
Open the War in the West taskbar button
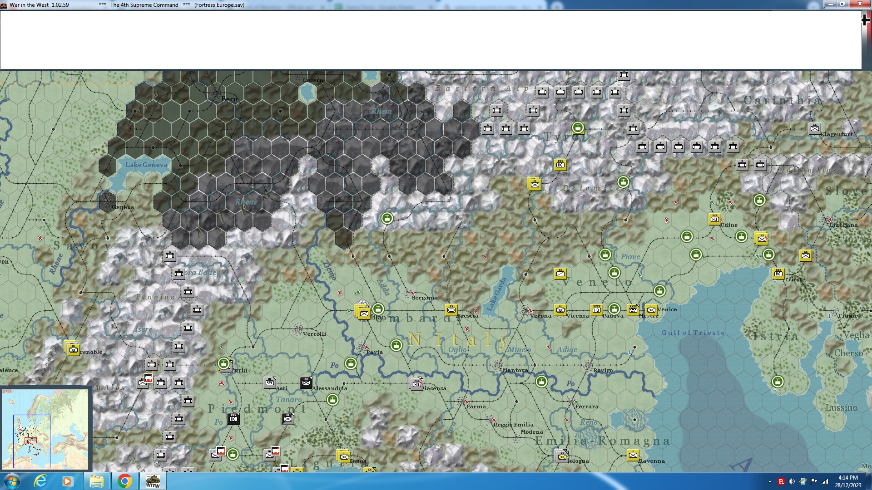(x=153, y=481)
